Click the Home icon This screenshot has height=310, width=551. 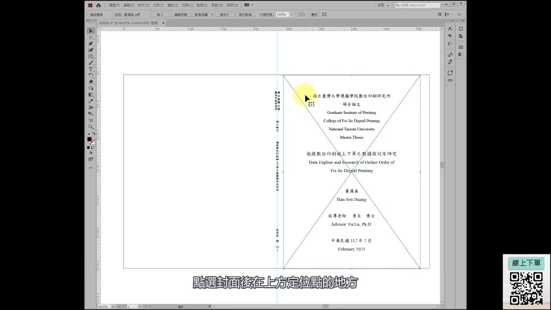pos(99,5)
